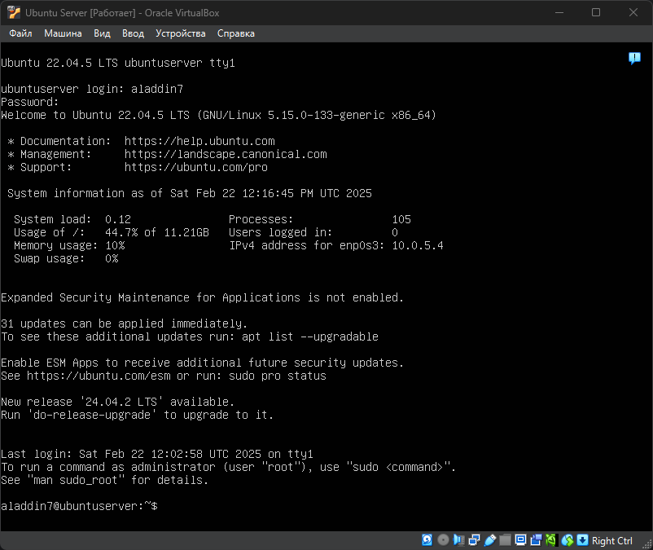
Task: Click the green CPU chip status icon
Action: [551, 540]
